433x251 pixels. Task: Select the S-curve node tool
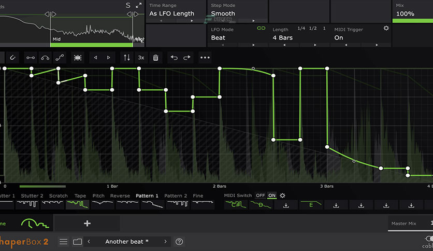pos(60,58)
